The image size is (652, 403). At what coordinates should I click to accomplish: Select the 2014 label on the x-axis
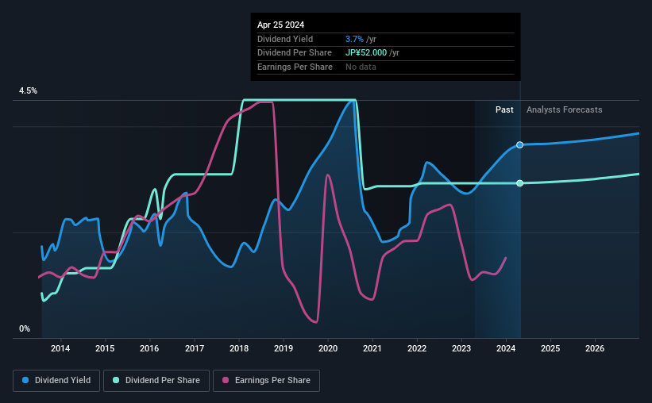[60, 348]
